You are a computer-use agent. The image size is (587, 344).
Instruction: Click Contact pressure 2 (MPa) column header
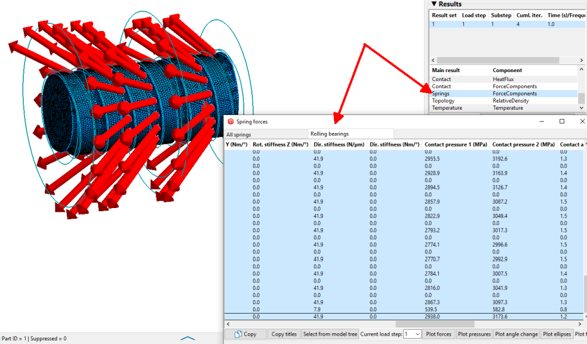point(523,144)
